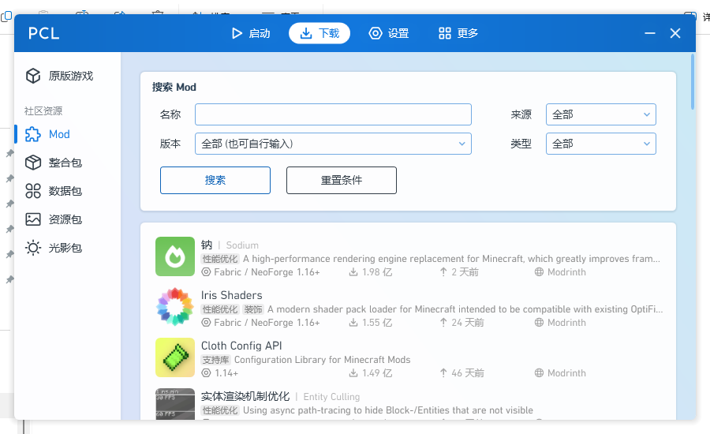Click the 实体渲染机制优化 mod title
710x434 pixels.
pyautogui.click(x=245, y=396)
